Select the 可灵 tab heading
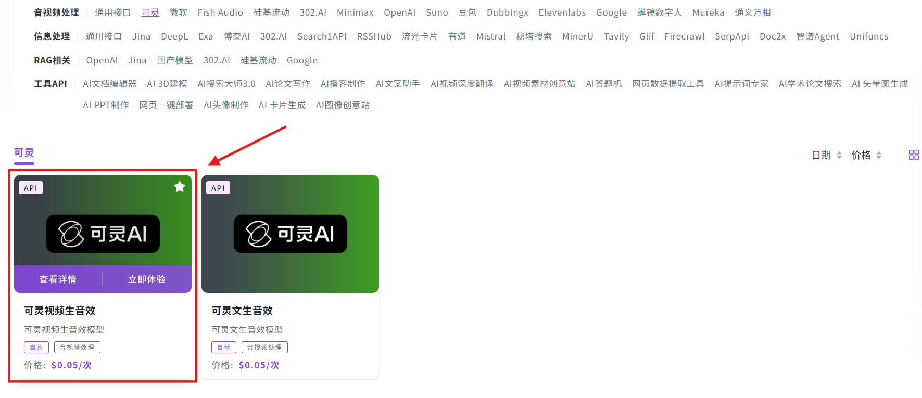922x398 pixels. pos(24,152)
